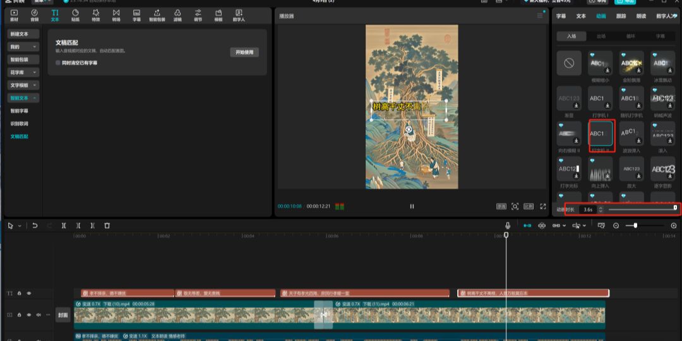Select the 循环 loop animation tab
Screen dimensions: 682x341
point(631,36)
